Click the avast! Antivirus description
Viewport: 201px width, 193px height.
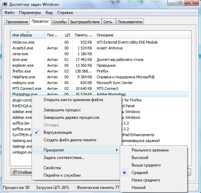tap(110, 48)
